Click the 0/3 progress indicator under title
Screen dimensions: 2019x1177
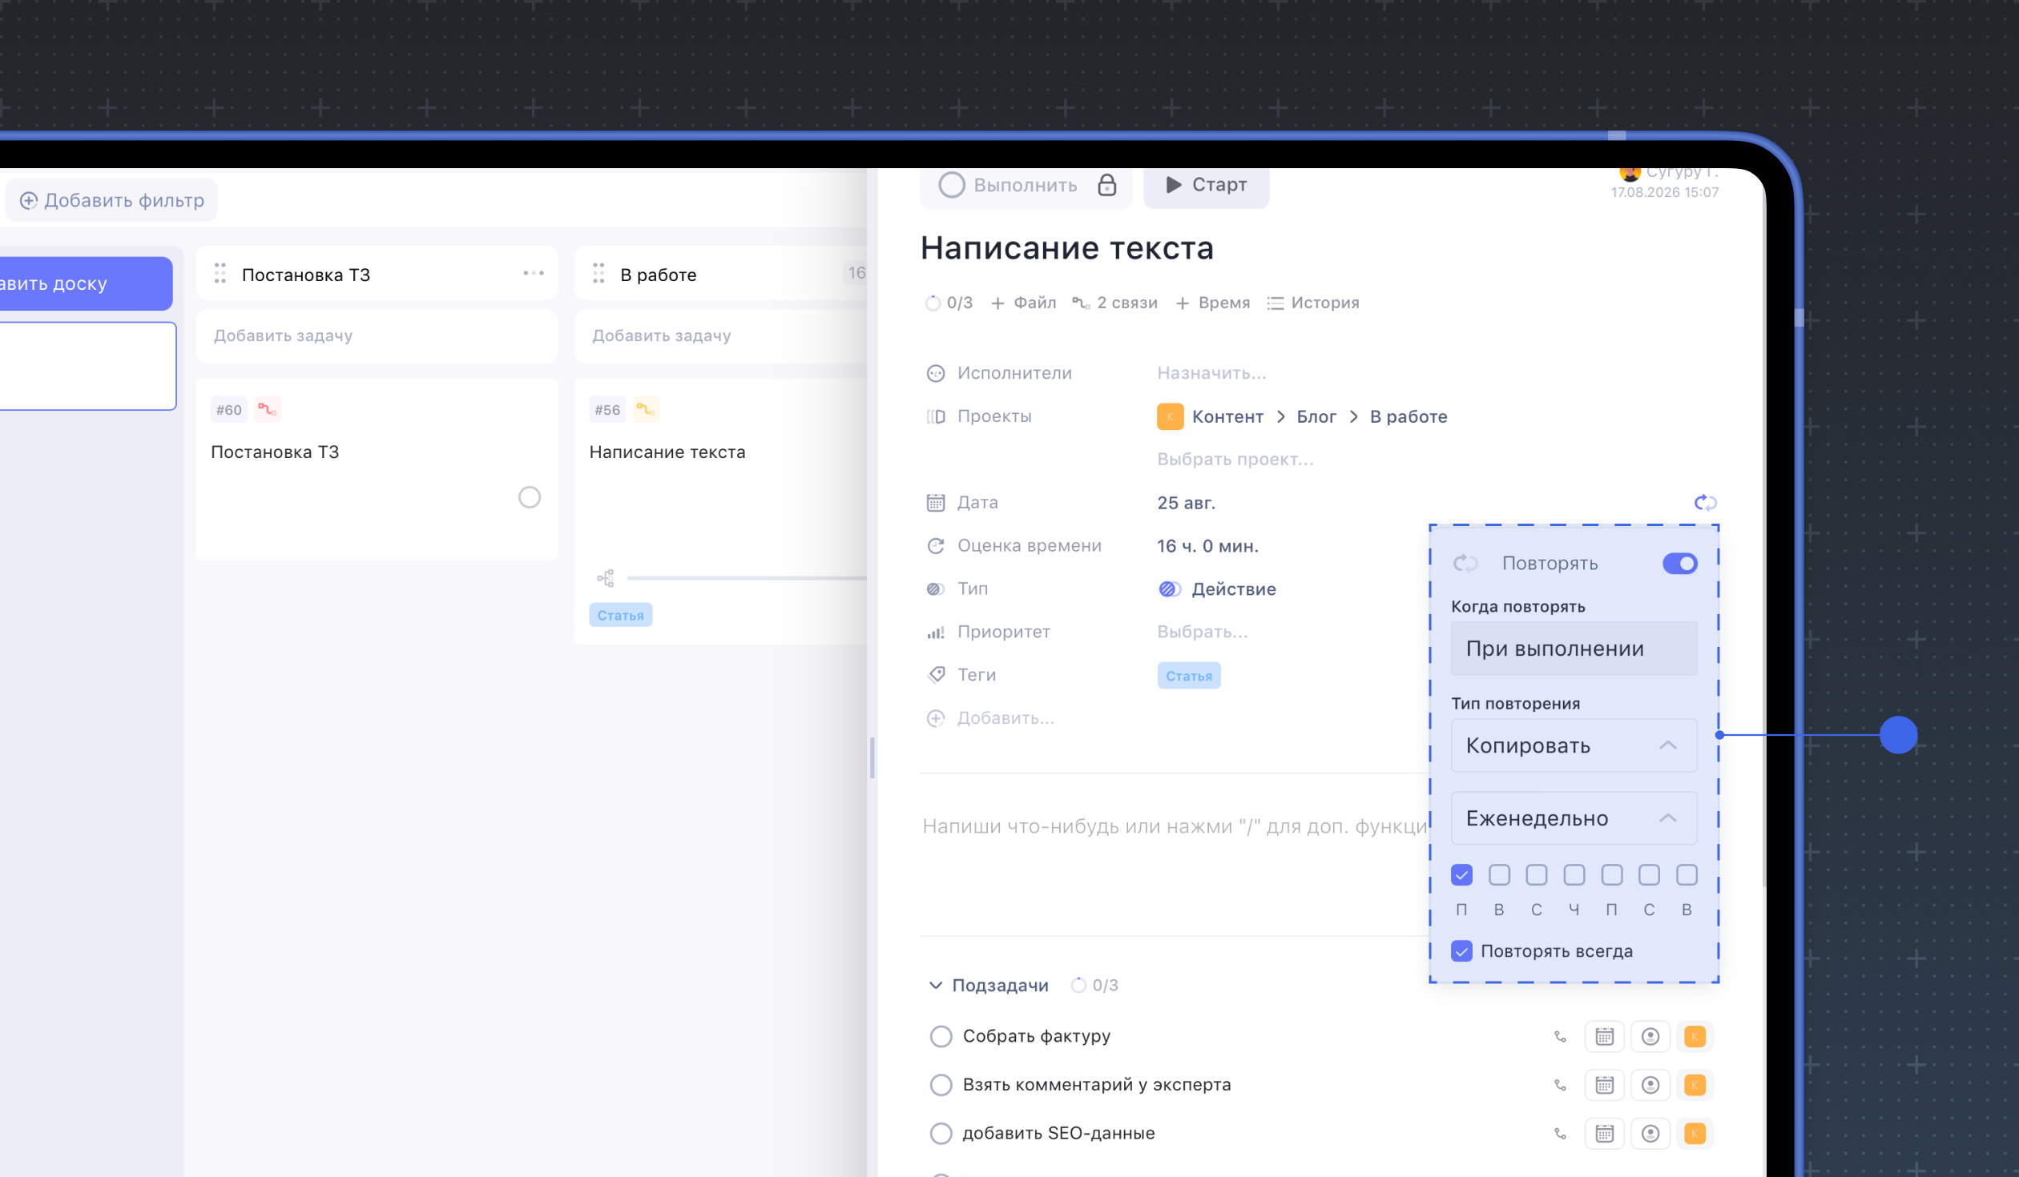(x=949, y=303)
